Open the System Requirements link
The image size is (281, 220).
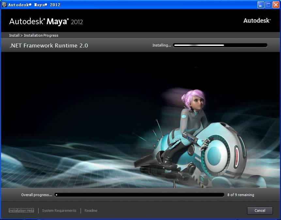[59, 211]
